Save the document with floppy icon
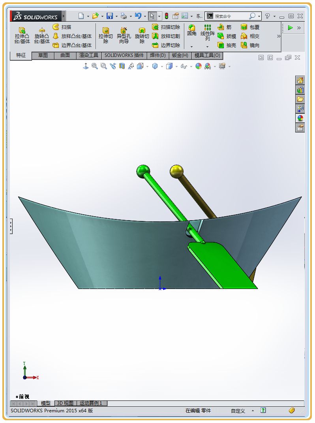Screen dimensions: 315x423 point(110,16)
